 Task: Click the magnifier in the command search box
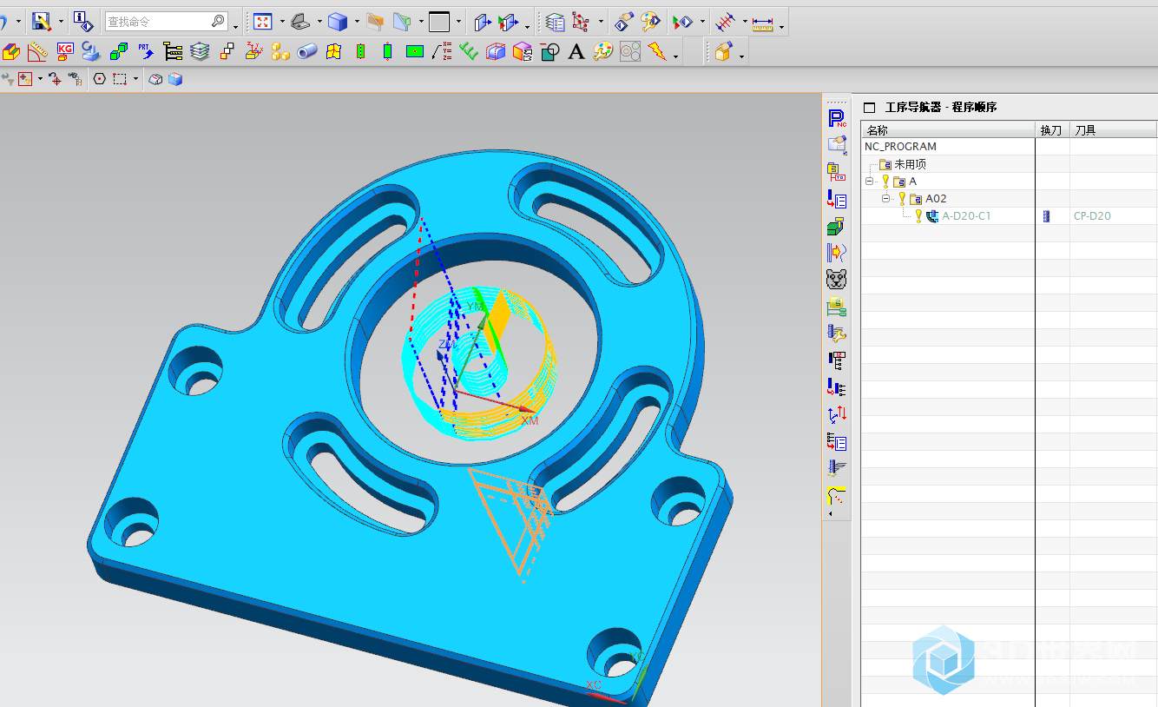coord(218,21)
